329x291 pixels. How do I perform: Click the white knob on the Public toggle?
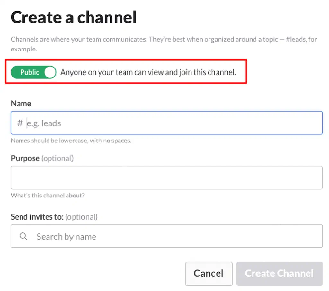point(50,72)
